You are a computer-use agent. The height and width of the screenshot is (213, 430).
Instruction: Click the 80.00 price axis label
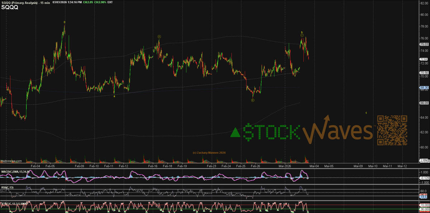[x=424, y=15]
